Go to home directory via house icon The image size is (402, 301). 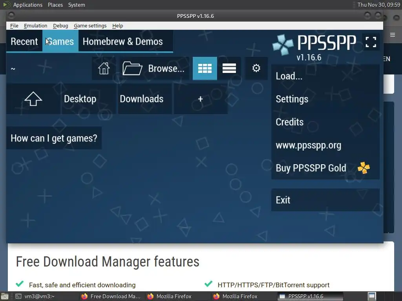pos(104,68)
